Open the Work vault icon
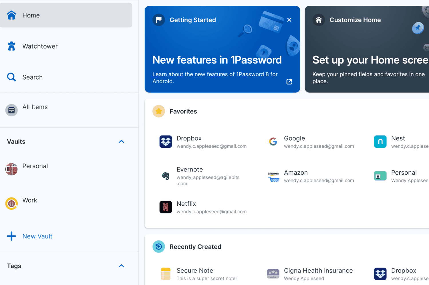The width and height of the screenshot is (429, 285). (11, 203)
